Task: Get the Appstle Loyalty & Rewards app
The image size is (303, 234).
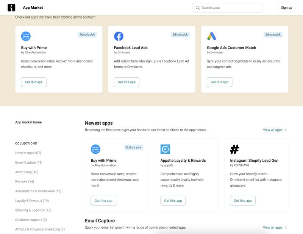Action: (x=173, y=201)
